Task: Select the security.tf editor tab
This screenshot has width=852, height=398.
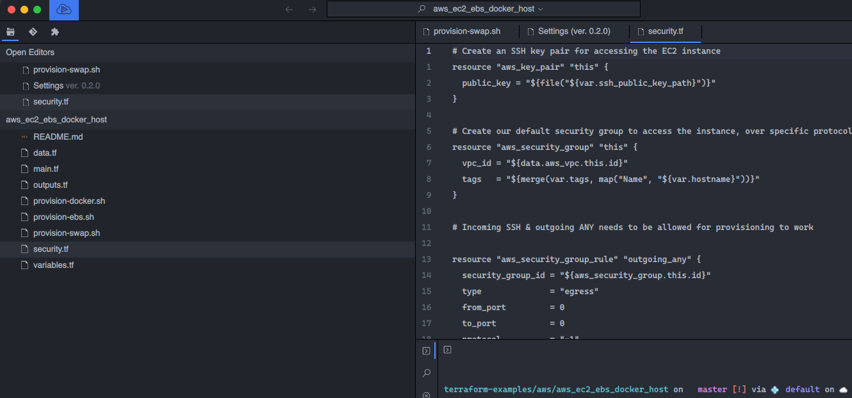Action: pyautogui.click(x=666, y=31)
